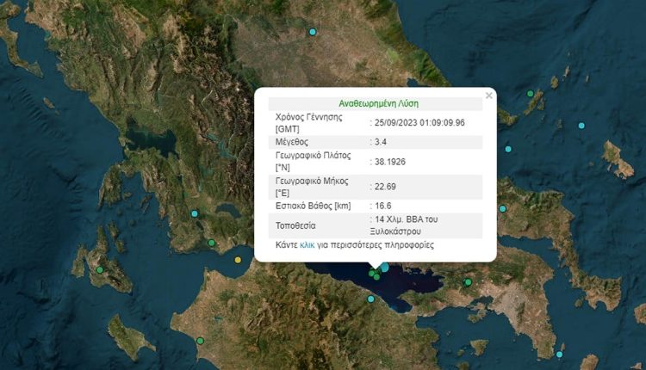Pick the cyan marker in the open Aegean east of Sporades
Screen dimensions: 646x370
pyautogui.click(x=581, y=126)
